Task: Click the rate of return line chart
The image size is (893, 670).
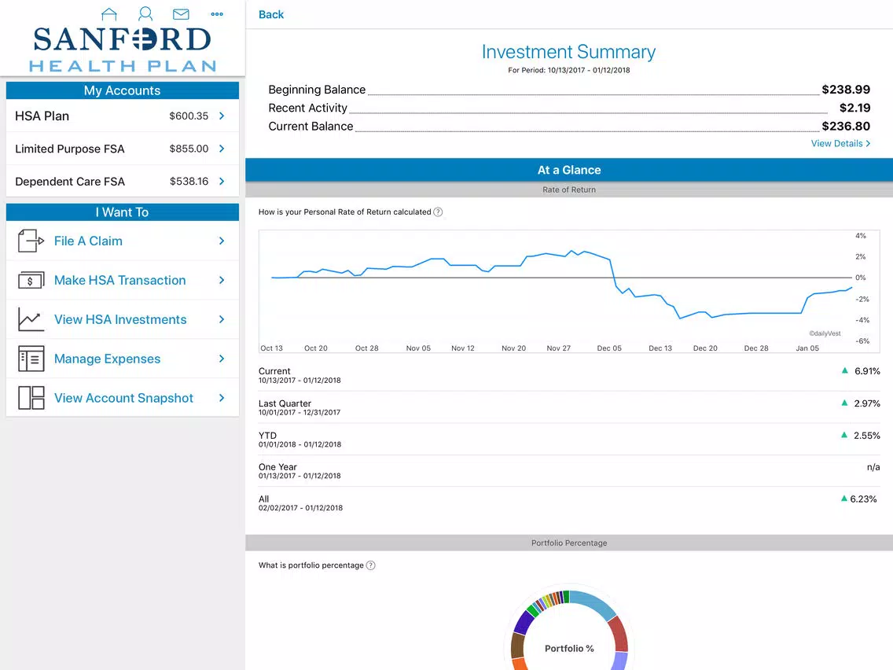Action: (569, 291)
